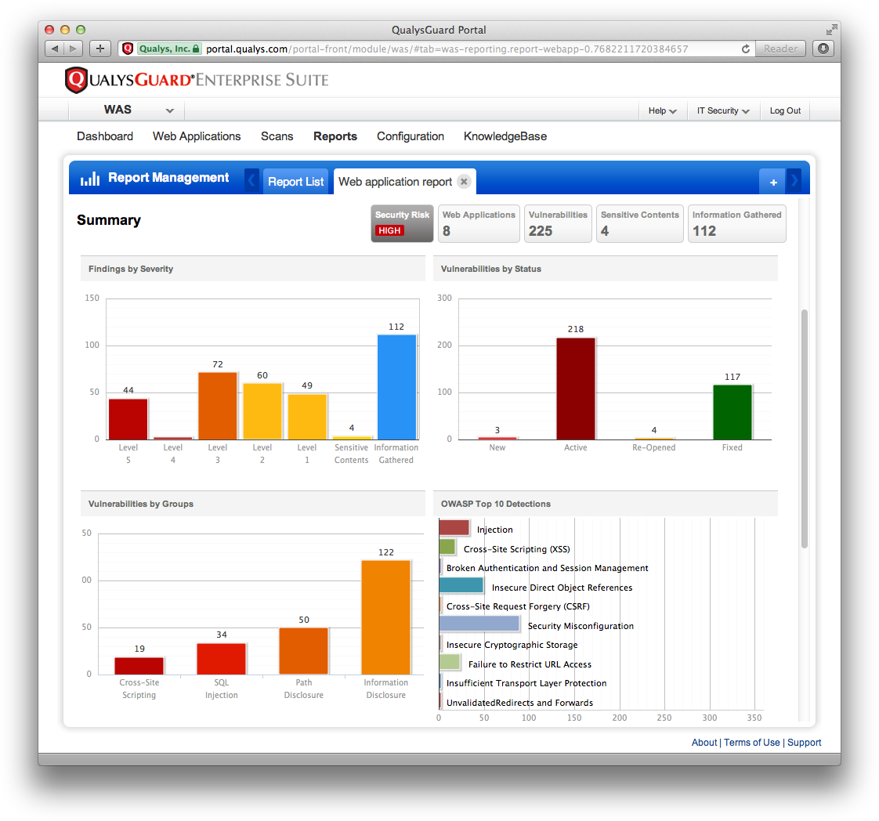The image size is (879, 821).
Task: Click the Active status bar showing 218
Action: [x=576, y=389]
